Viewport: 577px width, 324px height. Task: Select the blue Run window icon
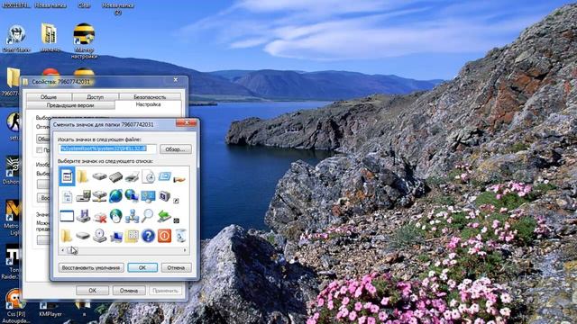click(164, 176)
